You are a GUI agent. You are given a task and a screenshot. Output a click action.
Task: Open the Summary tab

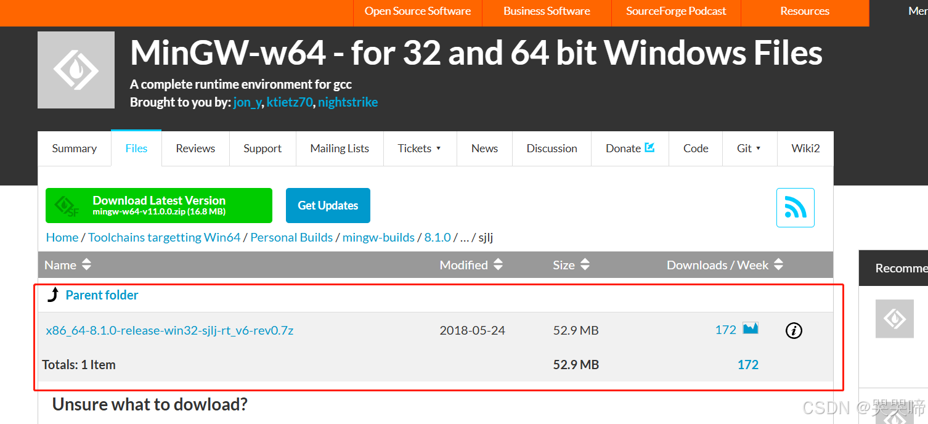click(75, 149)
